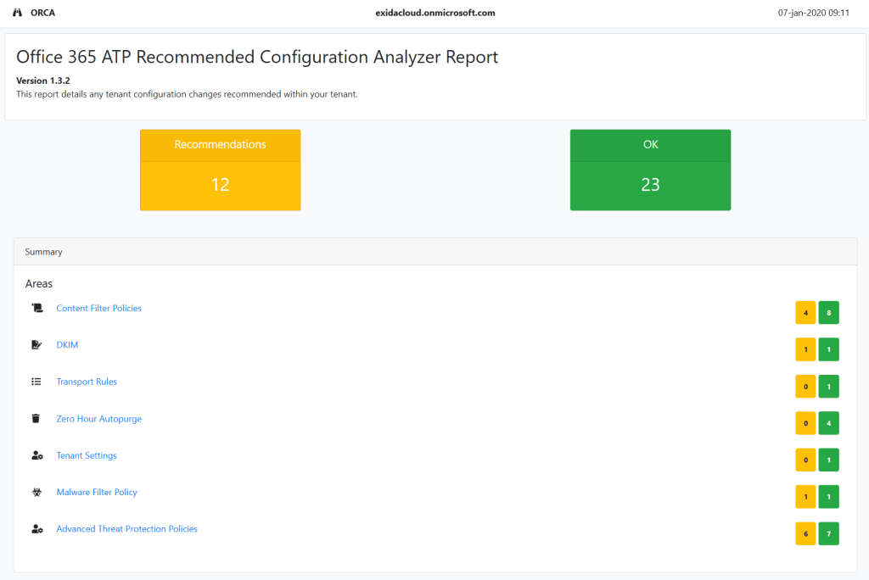The width and height of the screenshot is (869, 580).
Task: Open the Tenant Settings link
Action: pyautogui.click(x=87, y=455)
